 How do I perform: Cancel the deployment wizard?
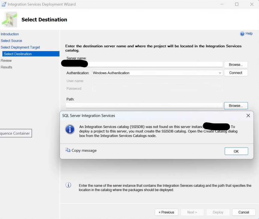click(244, 212)
